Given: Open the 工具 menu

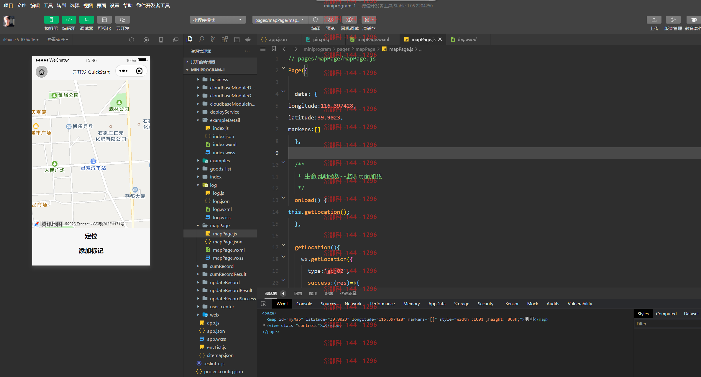Looking at the screenshot, I should pos(48,5).
